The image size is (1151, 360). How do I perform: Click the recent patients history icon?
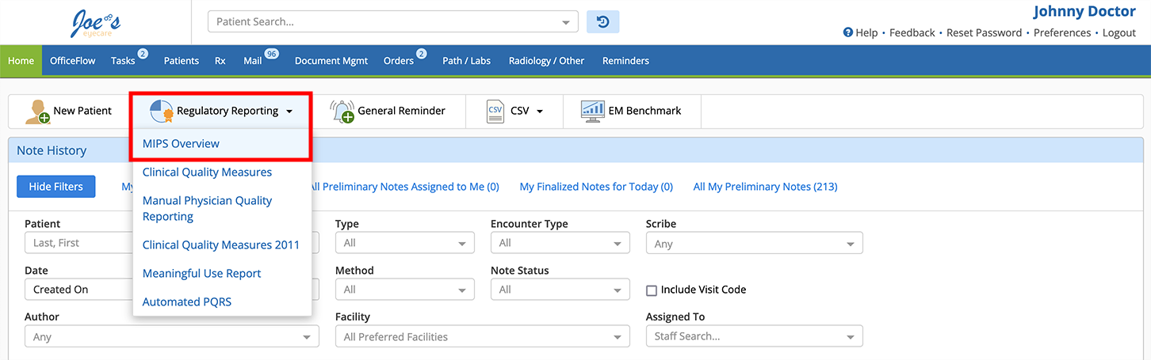pyautogui.click(x=602, y=22)
